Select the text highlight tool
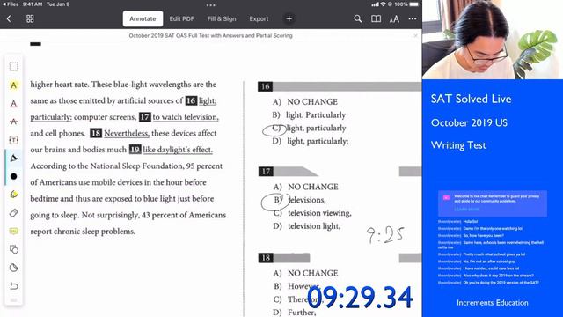563x317 pixels. coord(14,85)
